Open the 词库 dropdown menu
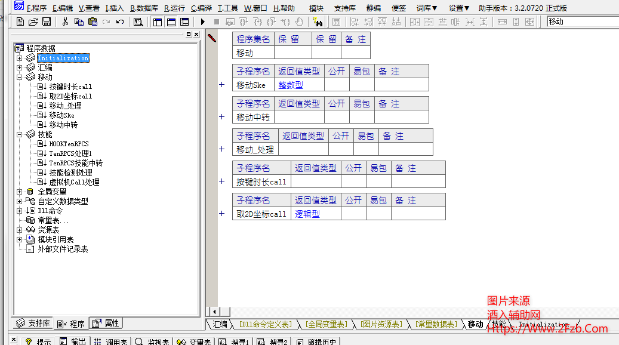The width and height of the screenshot is (619, 345). [426, 8]
